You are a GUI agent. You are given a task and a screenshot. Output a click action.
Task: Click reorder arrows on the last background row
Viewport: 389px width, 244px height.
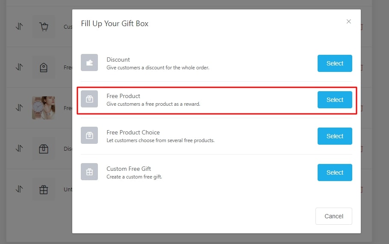pyautogui.click(x=19, y=189)
